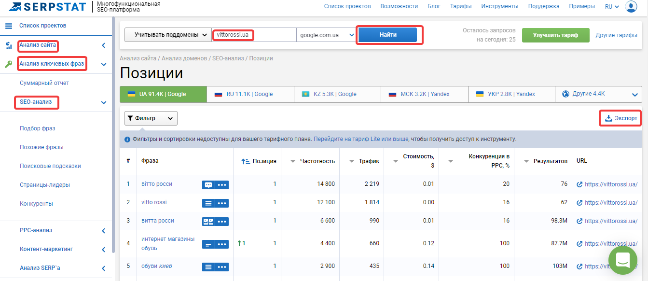Open Поисковые подсказки in the sidebar
Screen dimensions: 648x281
tap(50, 166)
